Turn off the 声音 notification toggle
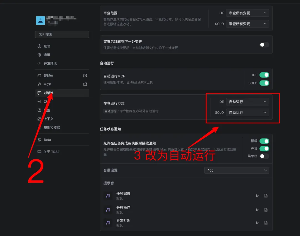This screenshot has width=300, height=236. point(264,149)
